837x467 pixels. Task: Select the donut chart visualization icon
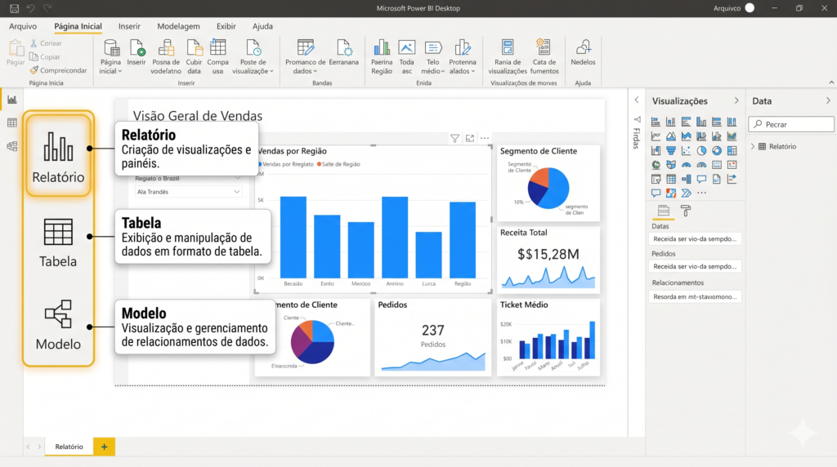(716, 151)
